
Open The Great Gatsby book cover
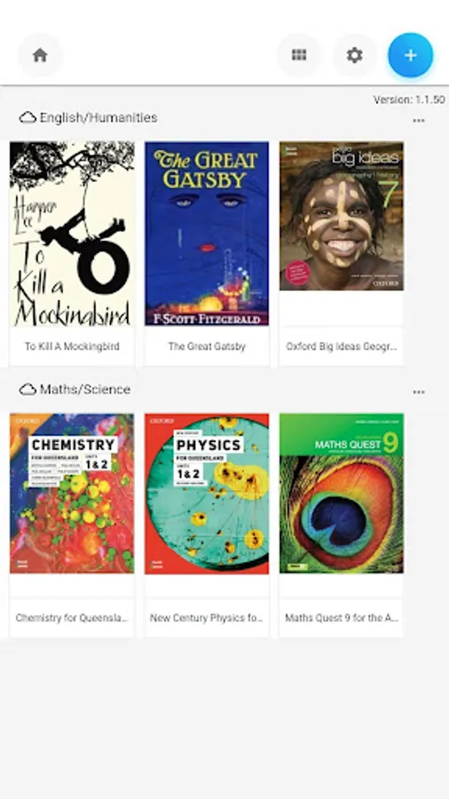[207, 233]
